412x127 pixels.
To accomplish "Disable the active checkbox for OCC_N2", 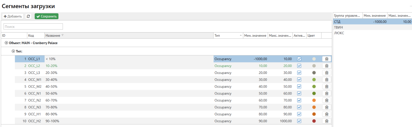I will point(299,100).
